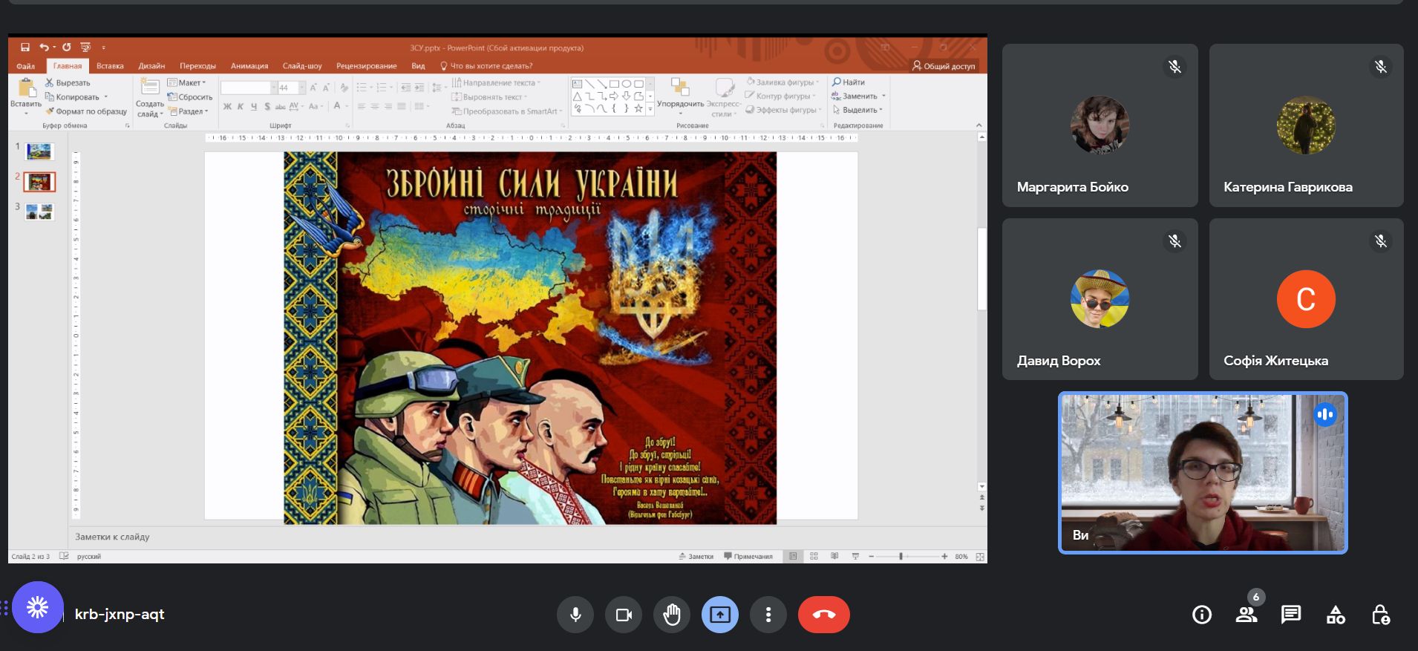The height and width of the screenshot is (651, 1418).
Task: Open more options three-dot menu
Action: 768,615
